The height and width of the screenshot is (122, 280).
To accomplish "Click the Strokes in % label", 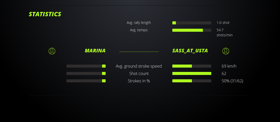I will tap(139, 81).
